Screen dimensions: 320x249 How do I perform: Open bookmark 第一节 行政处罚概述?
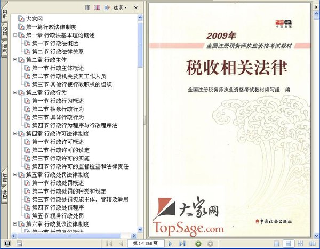pyautogui.click(x=58, y=183)
